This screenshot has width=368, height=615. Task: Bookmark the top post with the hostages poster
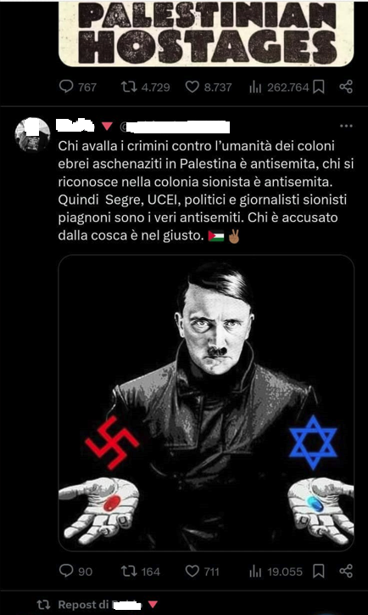319,87
